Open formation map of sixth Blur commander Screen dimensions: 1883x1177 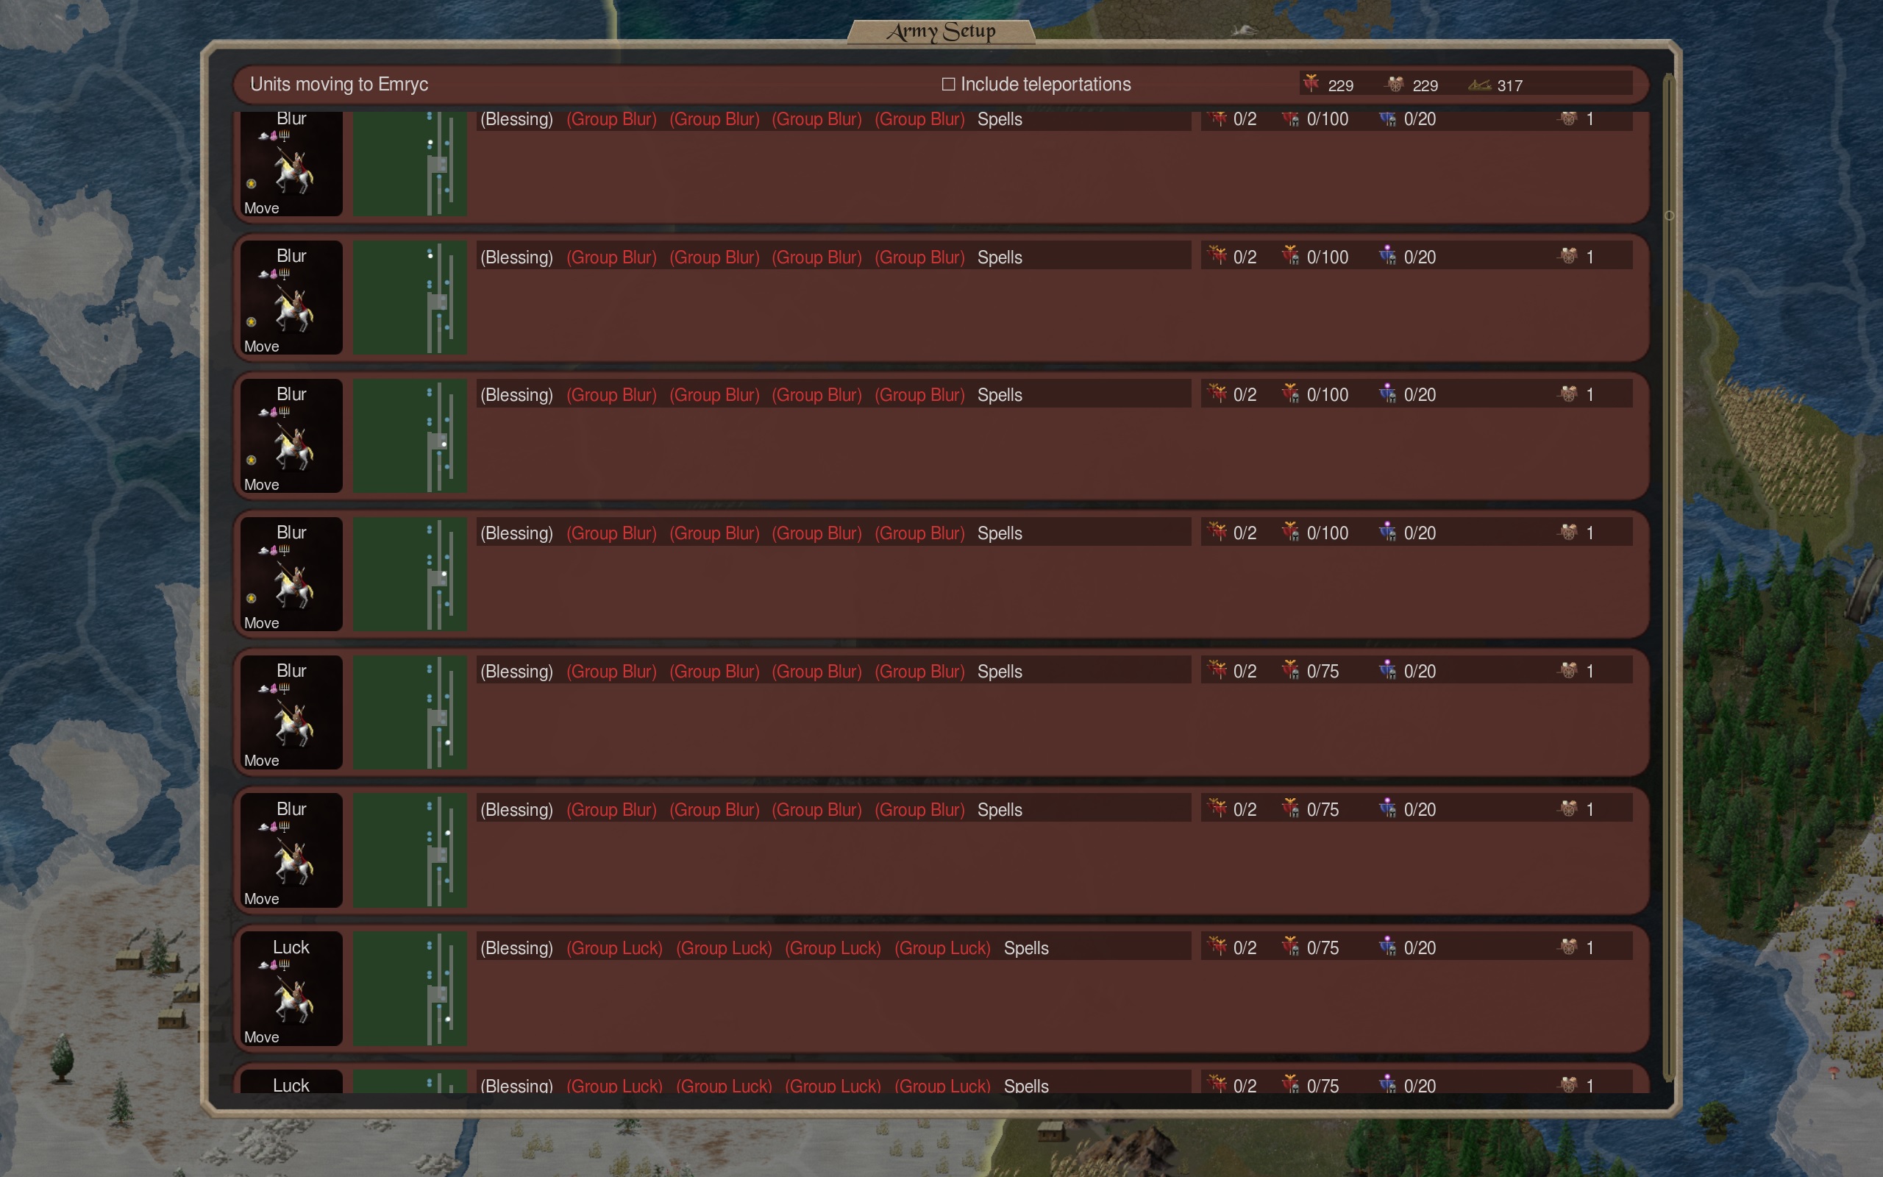tap(410, 850)
